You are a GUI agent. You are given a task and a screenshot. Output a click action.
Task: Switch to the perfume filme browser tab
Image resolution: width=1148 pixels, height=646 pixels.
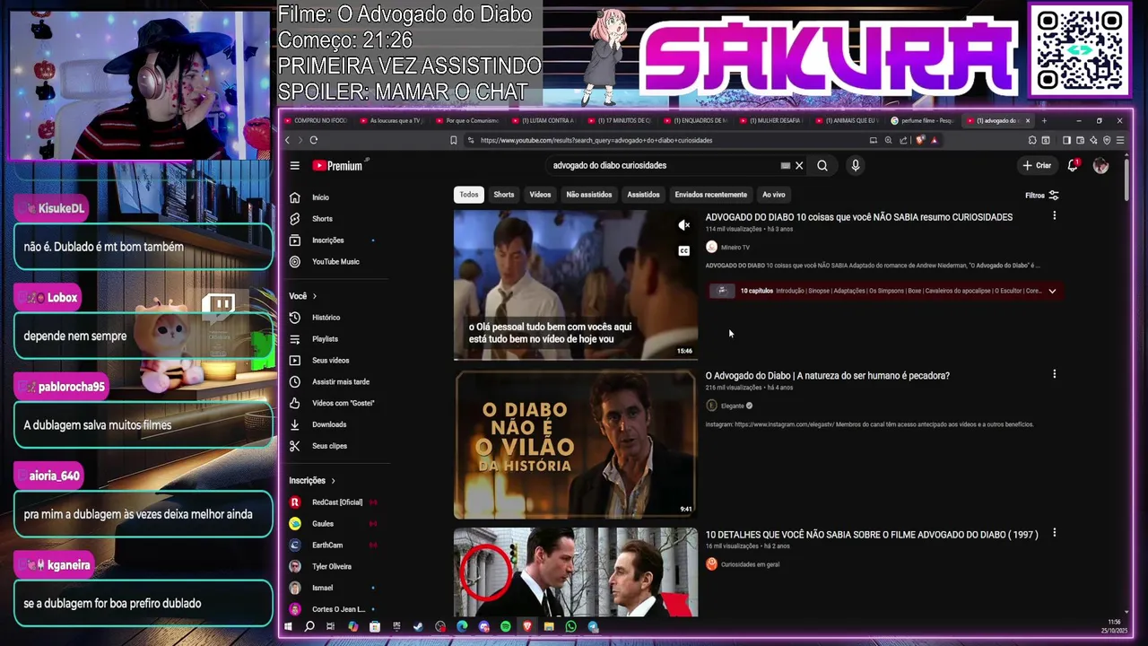coord(923,120)
